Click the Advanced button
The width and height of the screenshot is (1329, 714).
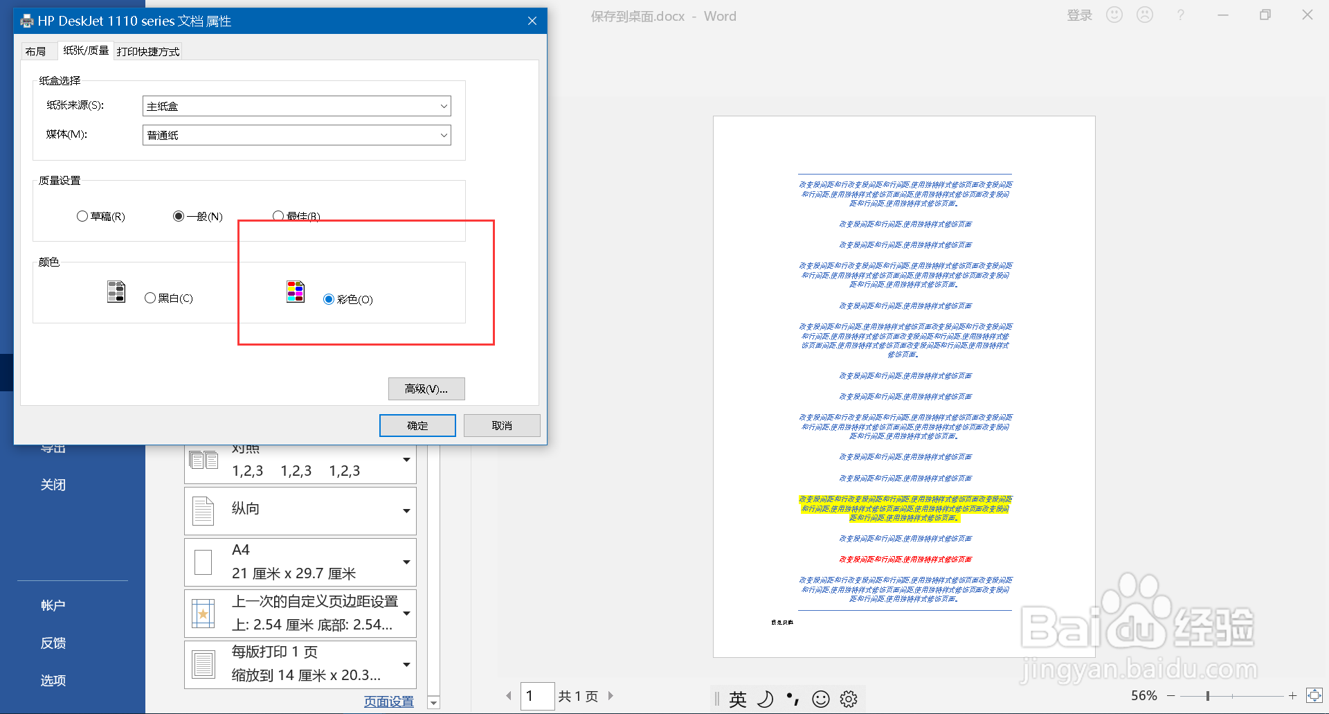(426, 389)
